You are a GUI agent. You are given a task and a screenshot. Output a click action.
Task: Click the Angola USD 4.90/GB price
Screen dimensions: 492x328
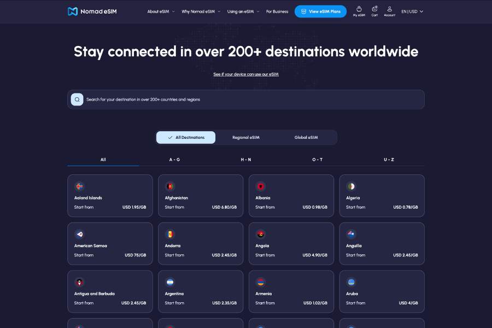point(315,255)
